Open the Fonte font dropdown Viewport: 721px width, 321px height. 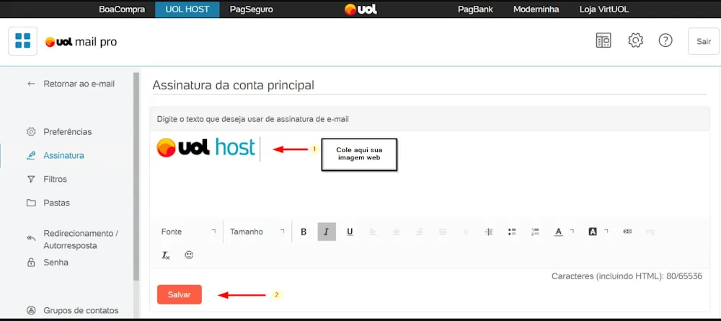coord(188,232)
